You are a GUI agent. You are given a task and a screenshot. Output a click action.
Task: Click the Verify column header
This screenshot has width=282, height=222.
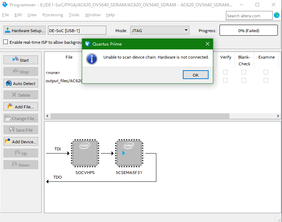[x=226, y=57]
